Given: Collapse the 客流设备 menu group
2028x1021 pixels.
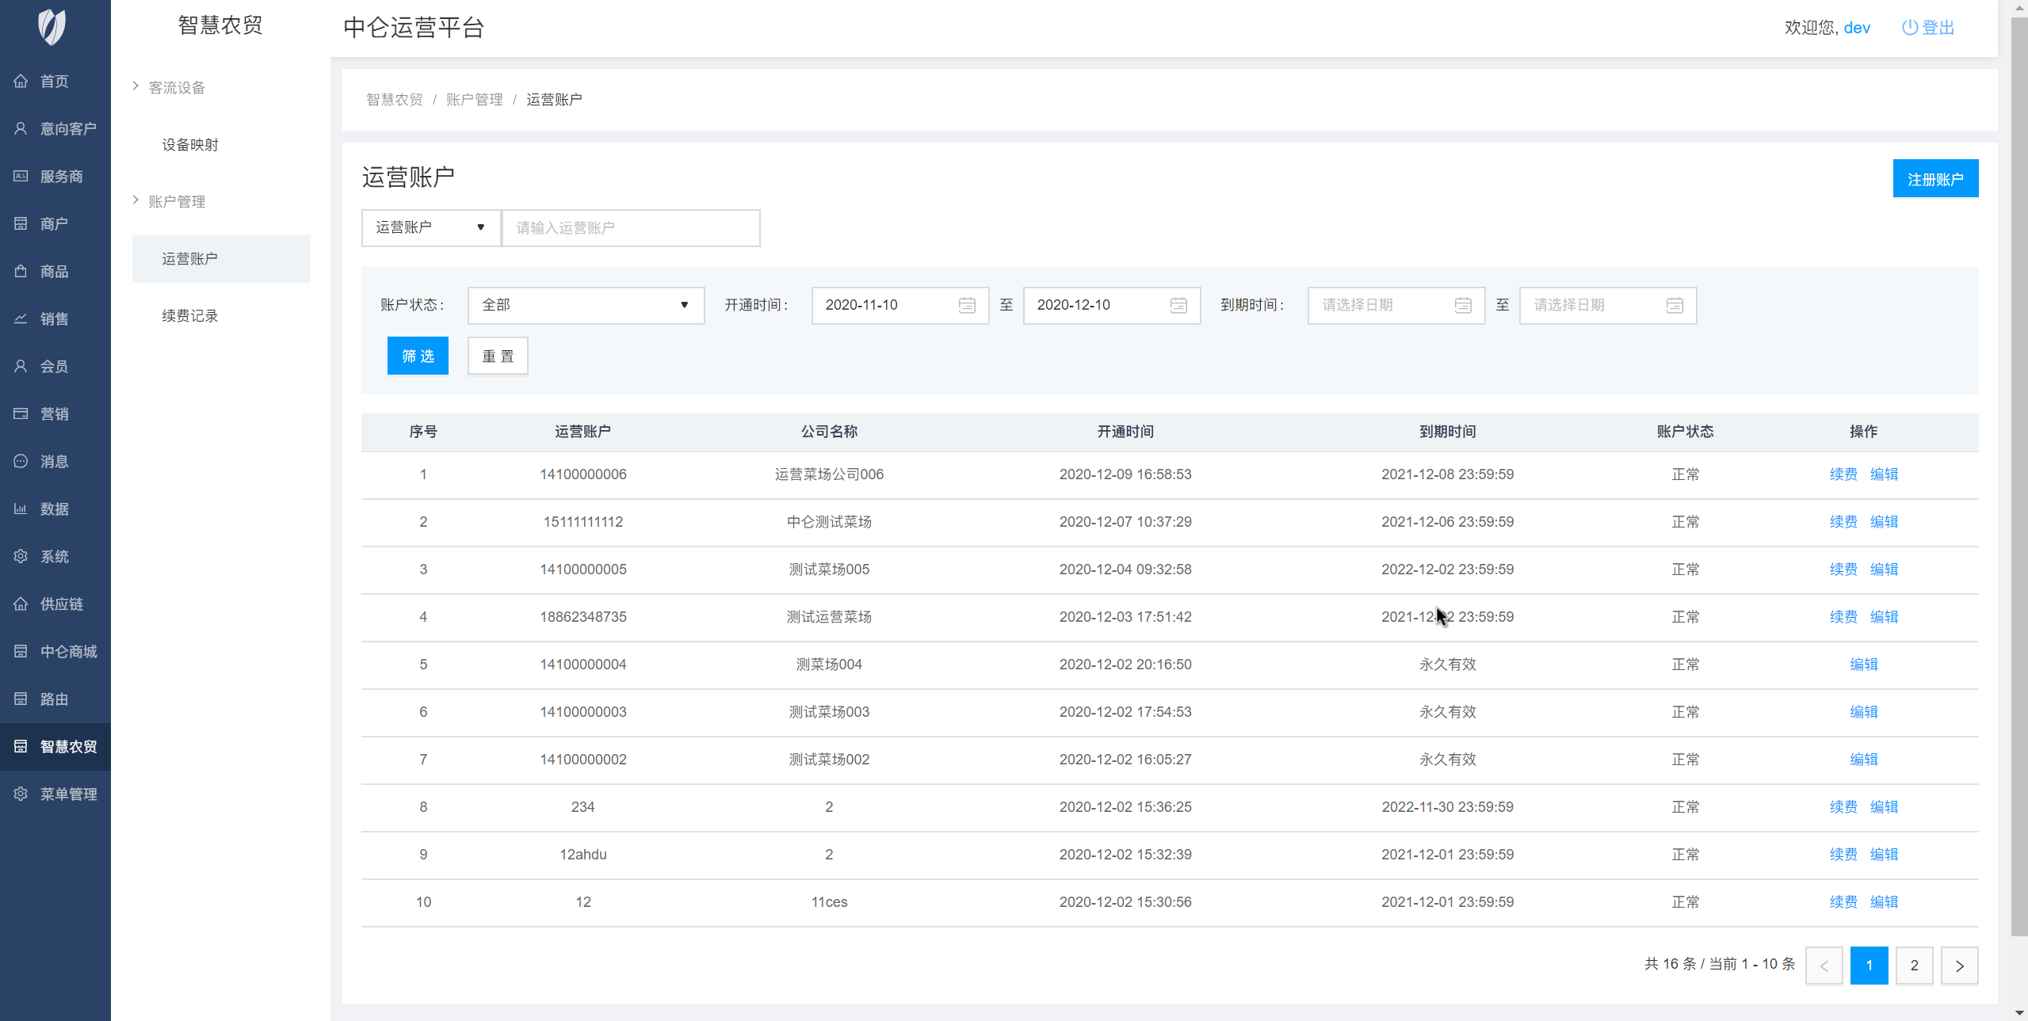Looking at the screenshot, I should click(x=176, y=87).
